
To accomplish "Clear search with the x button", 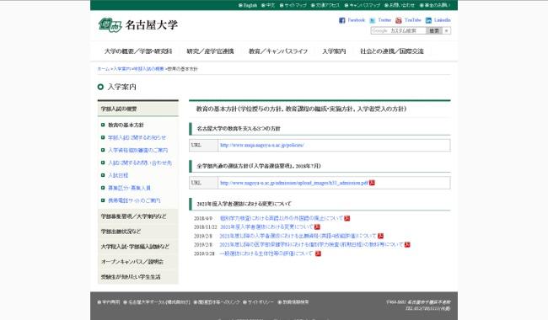I will click(446, 30).
